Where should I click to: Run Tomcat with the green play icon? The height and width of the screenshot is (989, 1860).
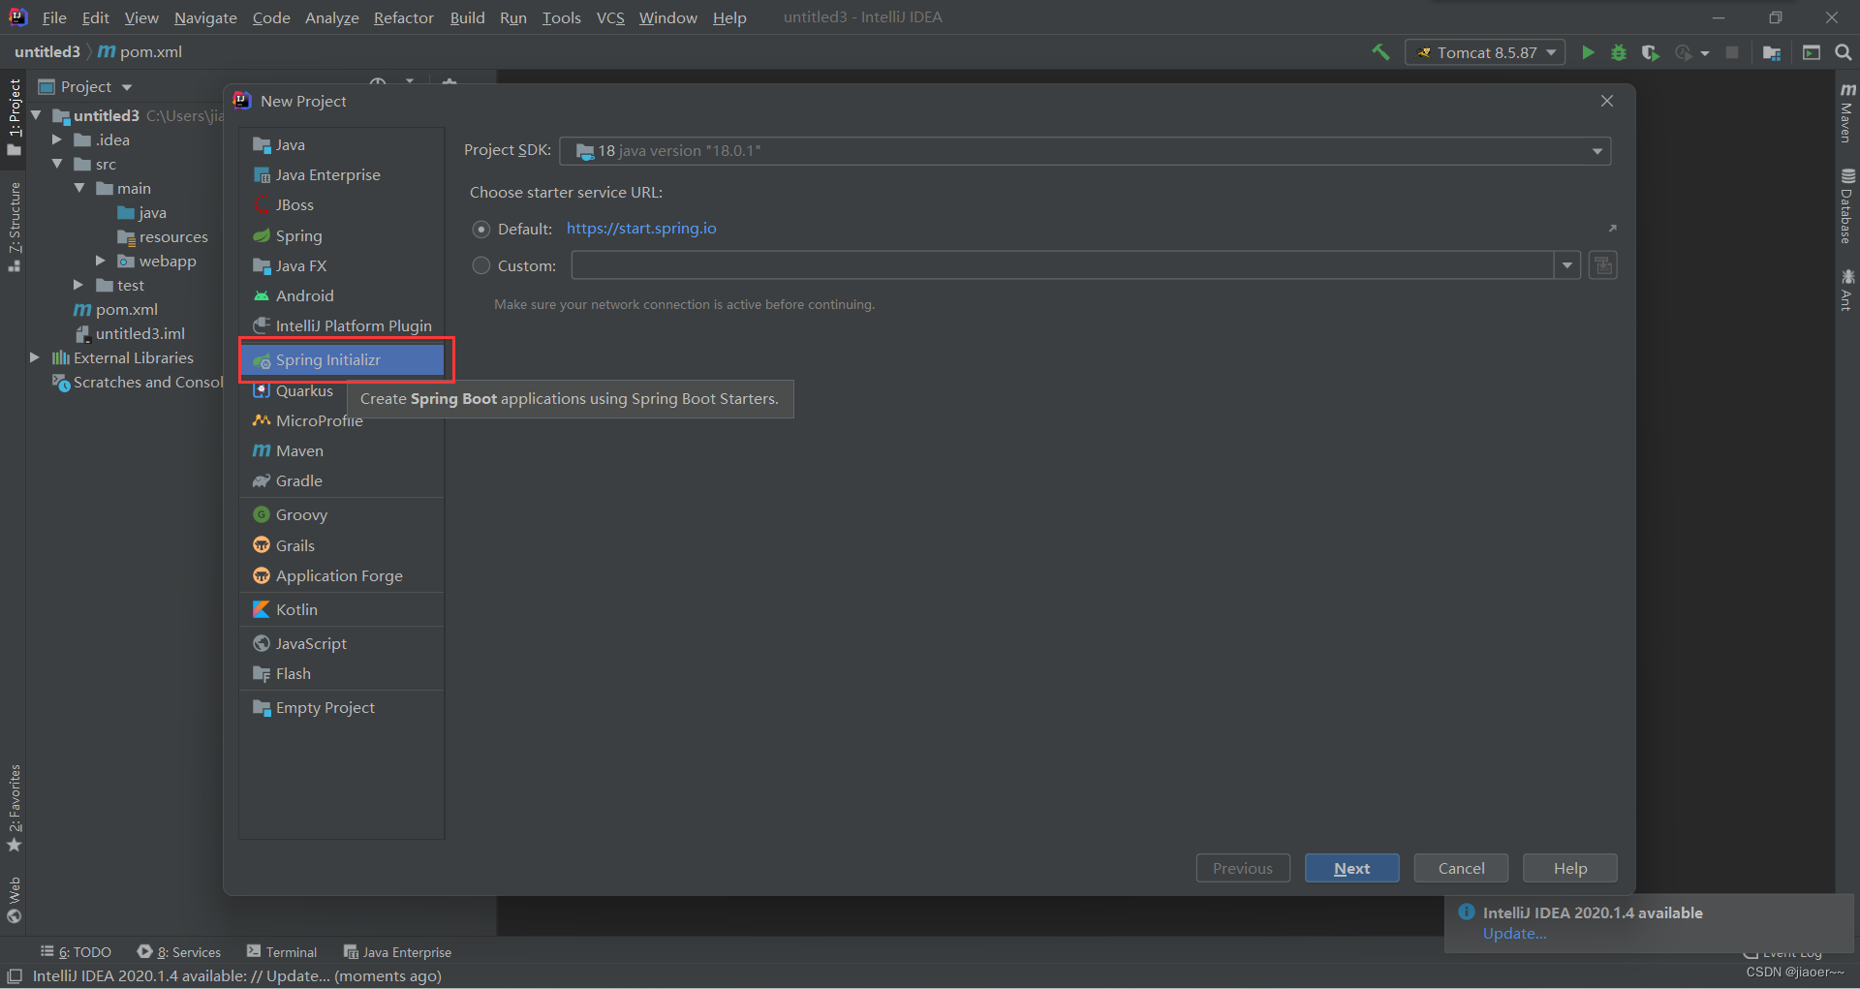tap(1588, 52)
